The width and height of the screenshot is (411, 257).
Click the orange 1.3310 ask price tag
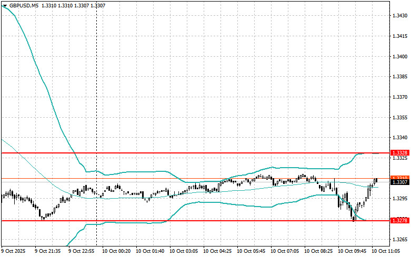pos(400,178)
